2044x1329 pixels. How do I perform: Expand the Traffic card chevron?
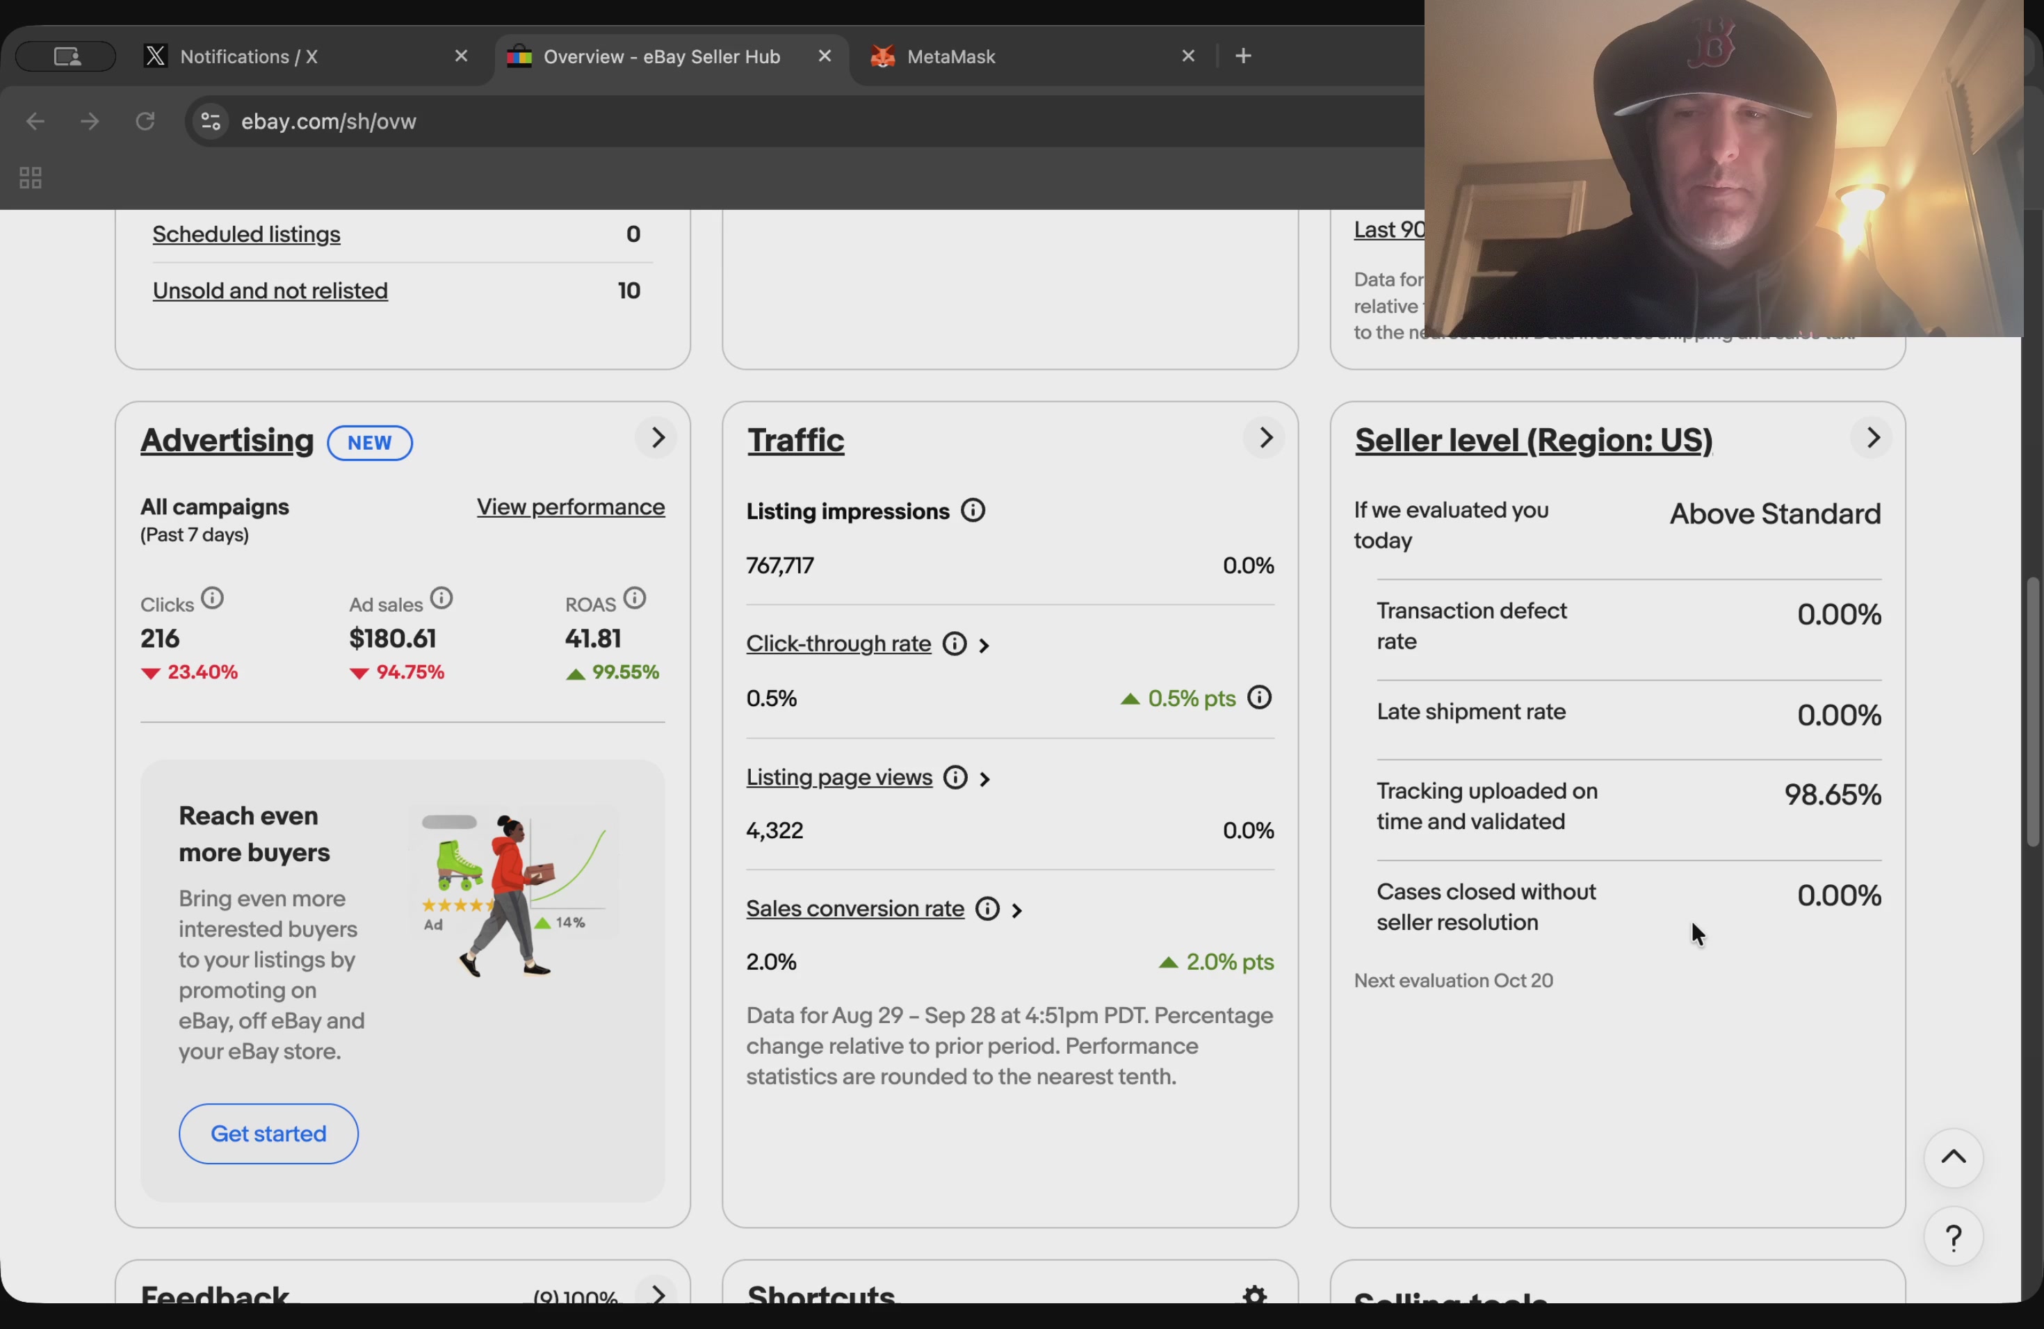pyautogui.click(x=1265, y=439)
